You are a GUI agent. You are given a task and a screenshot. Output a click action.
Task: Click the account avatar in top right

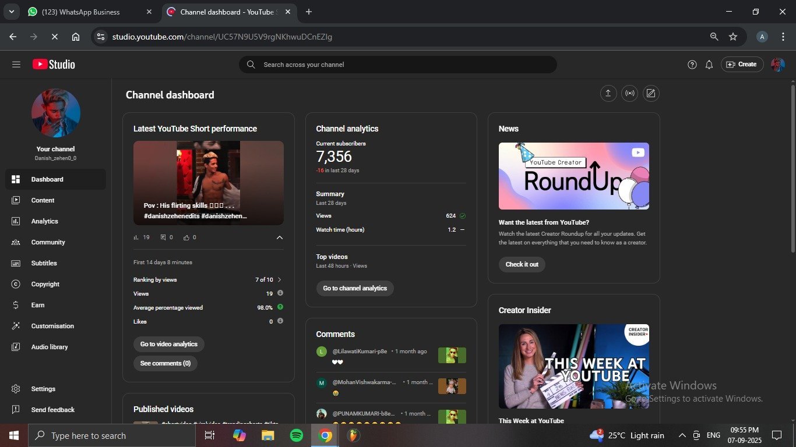tap(777, 65)
